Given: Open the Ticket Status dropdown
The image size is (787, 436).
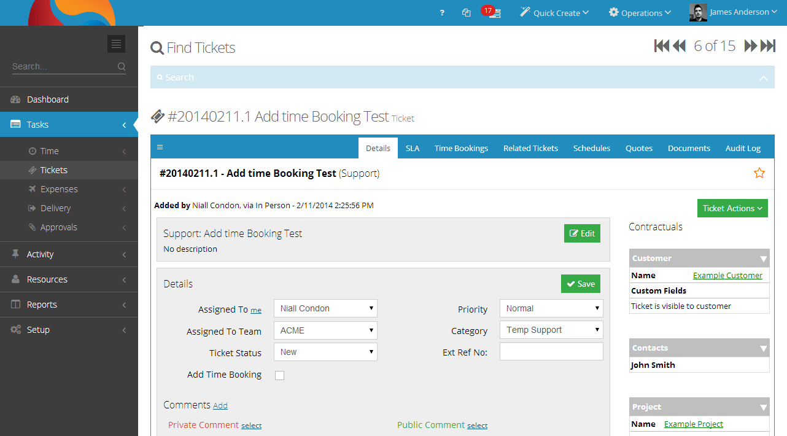Looking at the screenshot, I should [325, 352].
